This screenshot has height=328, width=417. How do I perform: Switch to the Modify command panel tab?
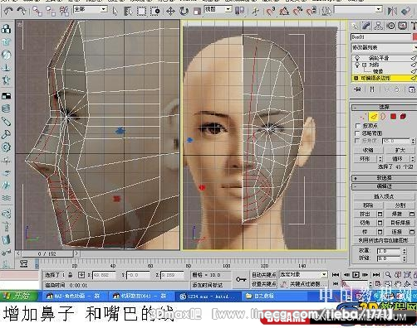pos(366,27)
